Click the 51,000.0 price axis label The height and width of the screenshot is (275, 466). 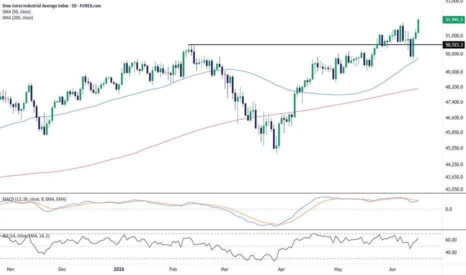[x=454, y=35]
